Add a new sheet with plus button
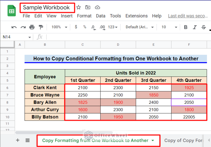Screen dimensions: 211x147 18,140
